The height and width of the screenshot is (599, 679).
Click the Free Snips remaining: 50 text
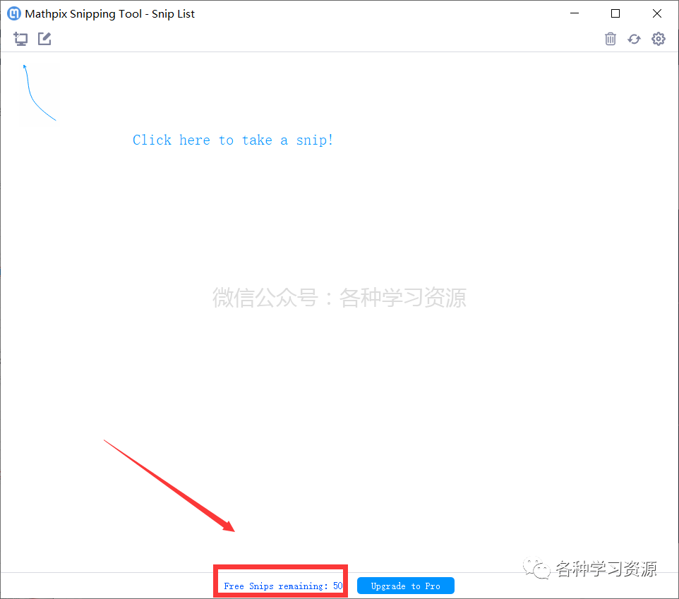(283, 586)
